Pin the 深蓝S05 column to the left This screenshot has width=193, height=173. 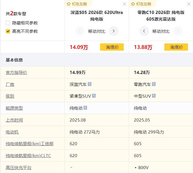click(x=76, y=4)
